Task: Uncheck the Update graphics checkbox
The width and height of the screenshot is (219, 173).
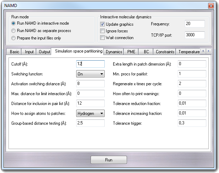Action: (103, 24)
